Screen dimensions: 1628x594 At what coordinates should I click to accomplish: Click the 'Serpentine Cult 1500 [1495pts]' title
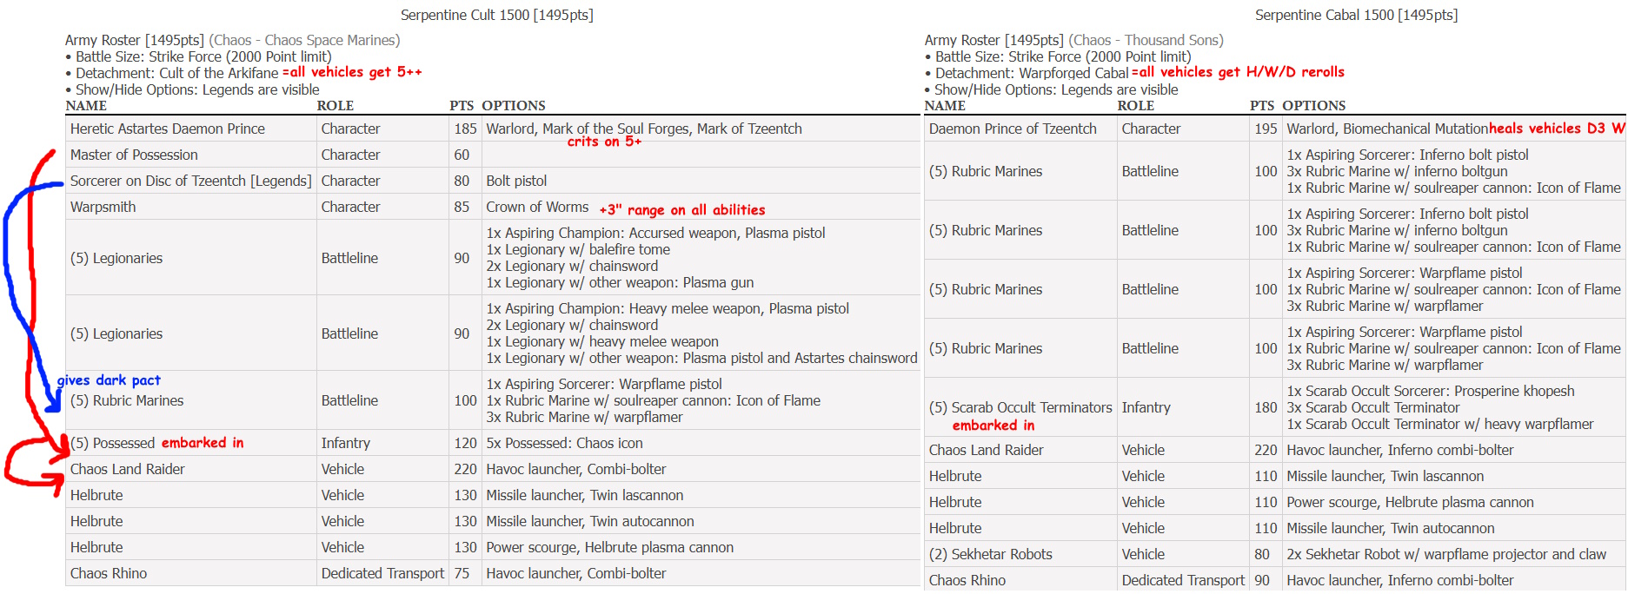tap(496, 15)
